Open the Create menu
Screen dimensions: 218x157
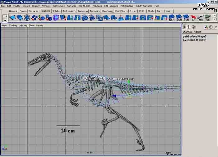(26, 6)
